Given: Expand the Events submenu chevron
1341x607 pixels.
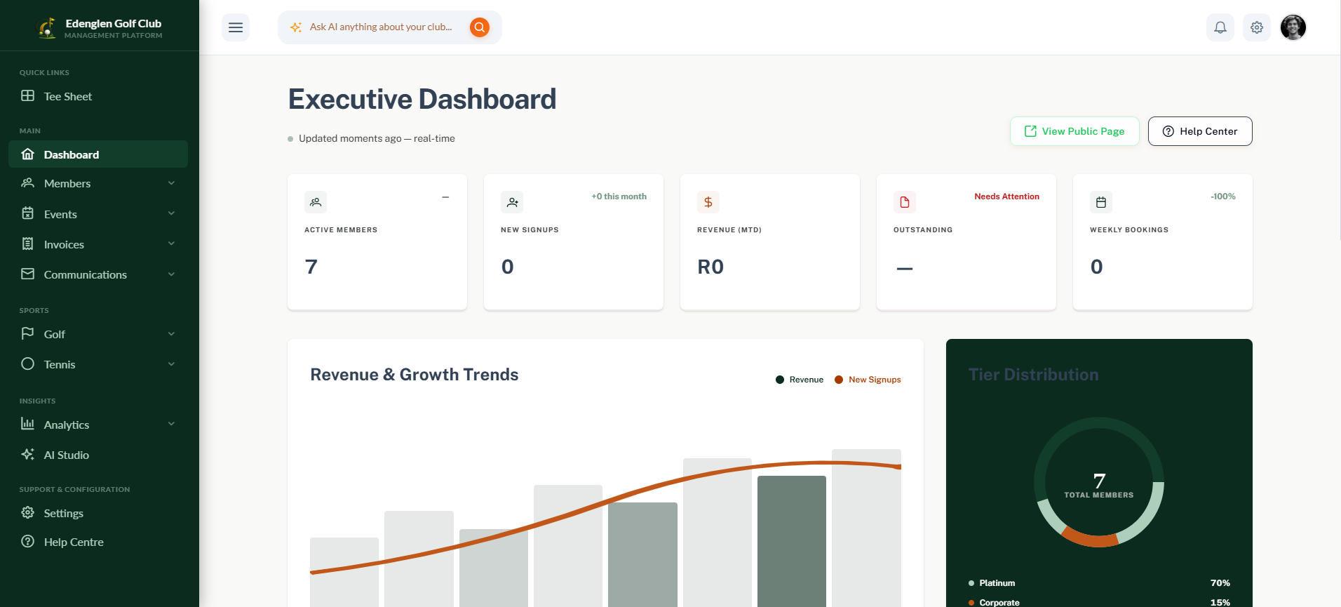Looking at the screenshot, I should point(171,213).
